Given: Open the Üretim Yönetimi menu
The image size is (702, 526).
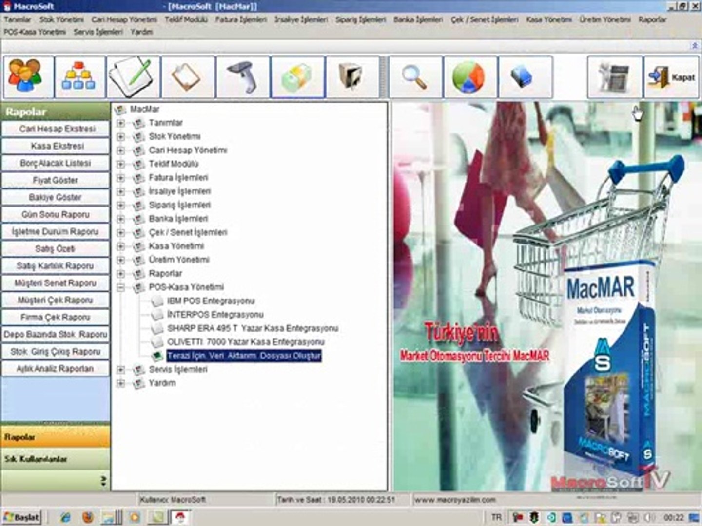Looking at the screenshot, I should [x=605, y=19].
